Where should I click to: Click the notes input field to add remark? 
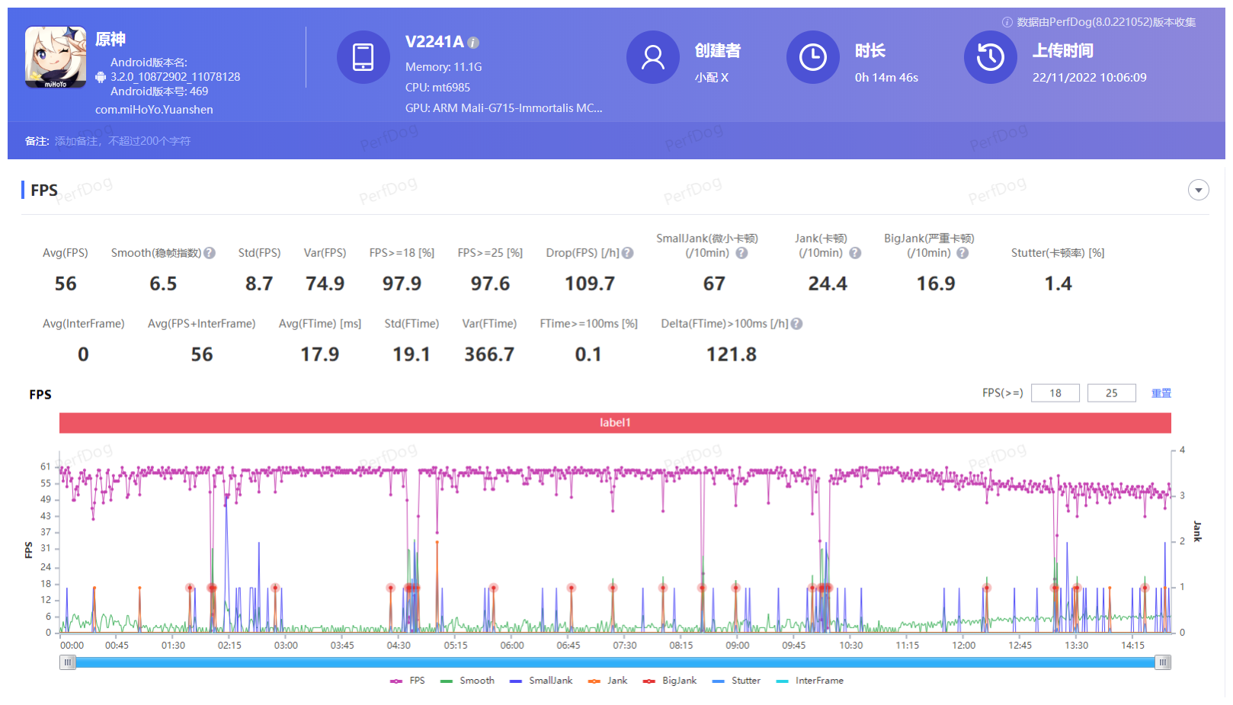point(123,141)
